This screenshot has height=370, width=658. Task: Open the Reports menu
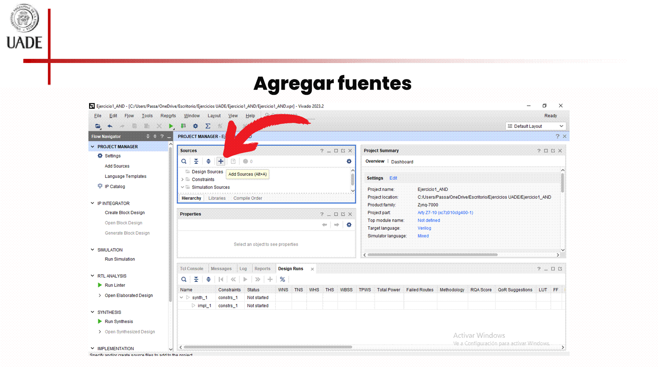(x=168, y=116)
